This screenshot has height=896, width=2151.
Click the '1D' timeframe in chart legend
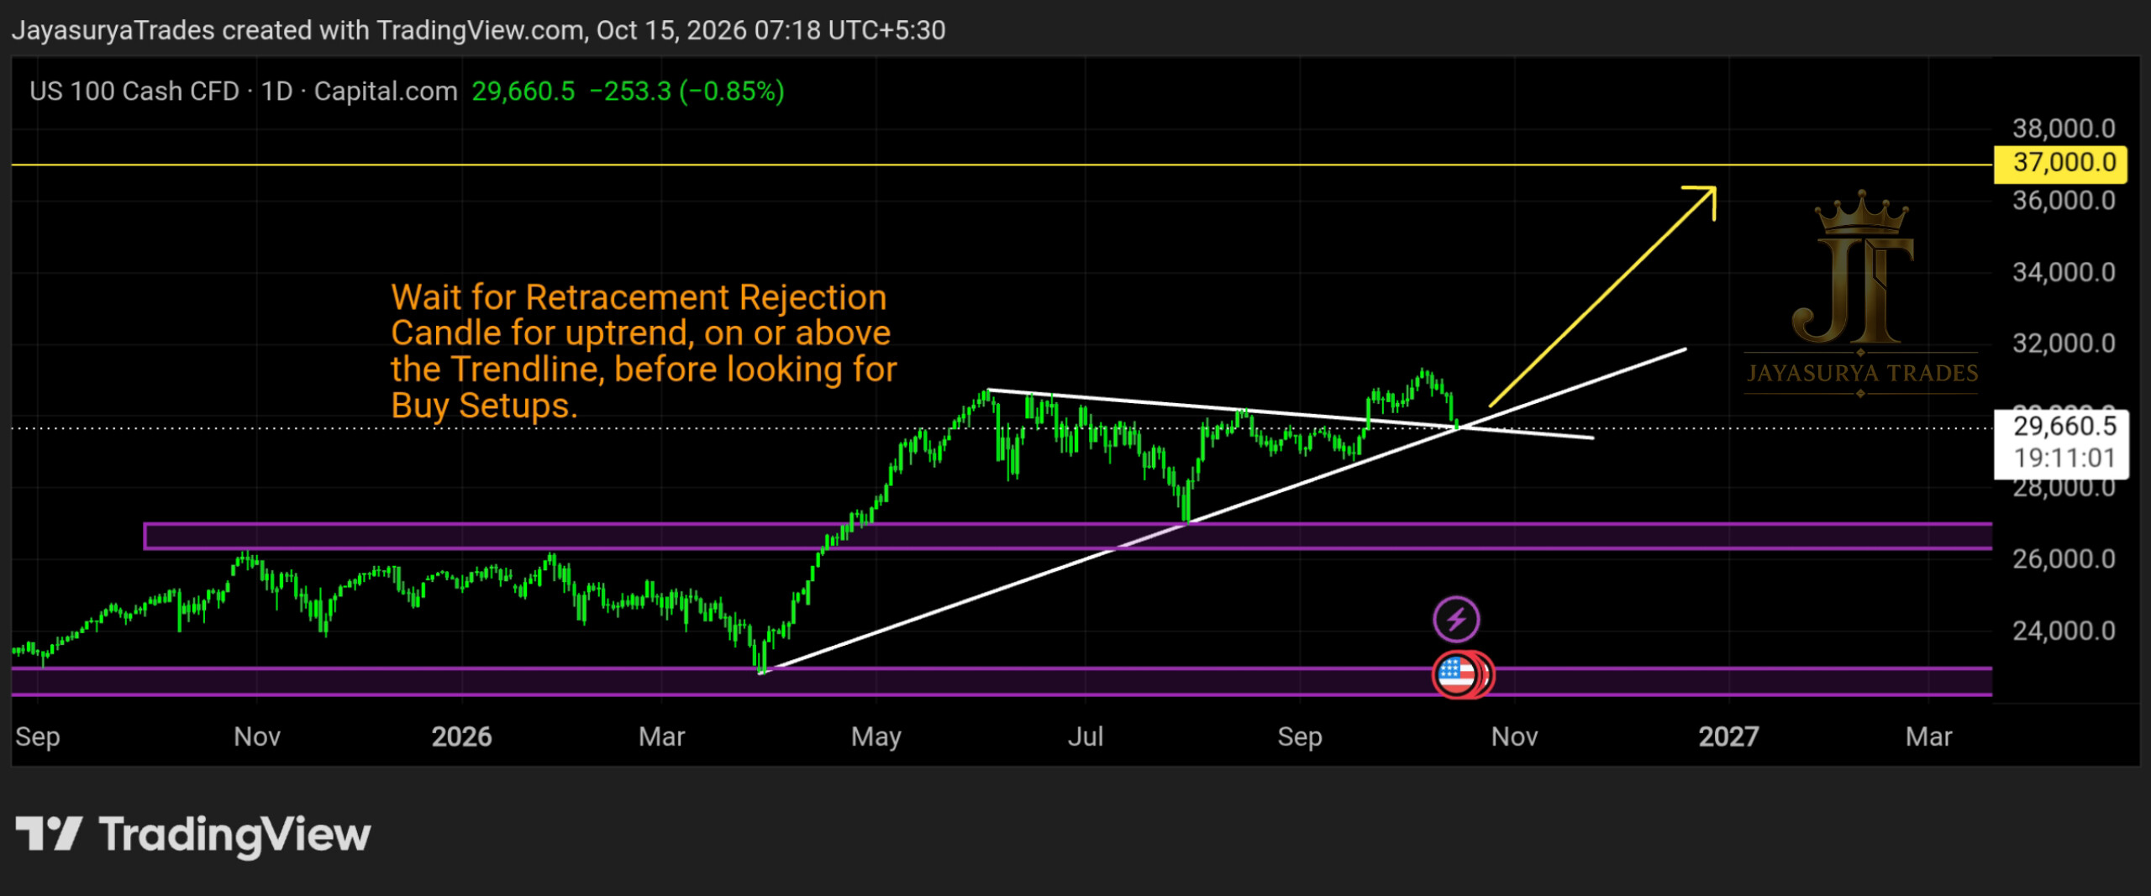(x=276, y=91)
